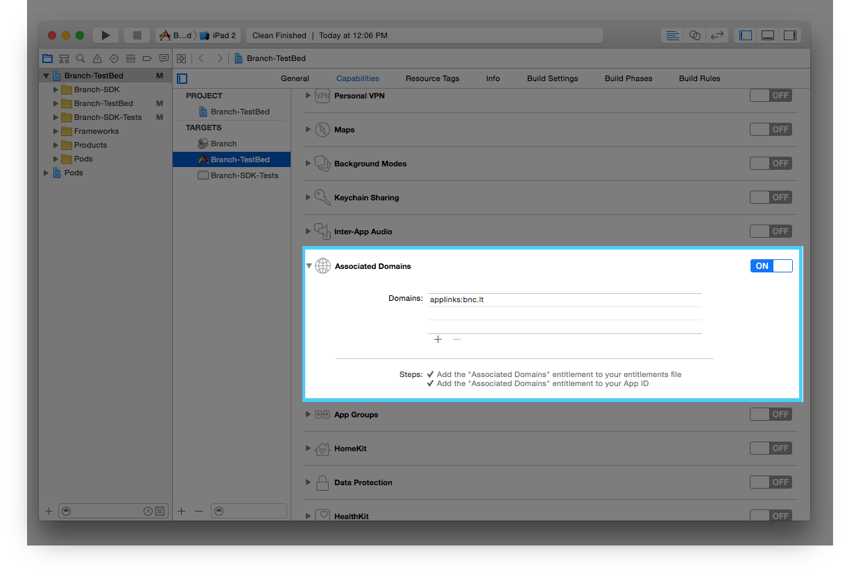Turn on Personal VPN capability
The width and height of the screenshot is (849, 576).
point(771,96)
